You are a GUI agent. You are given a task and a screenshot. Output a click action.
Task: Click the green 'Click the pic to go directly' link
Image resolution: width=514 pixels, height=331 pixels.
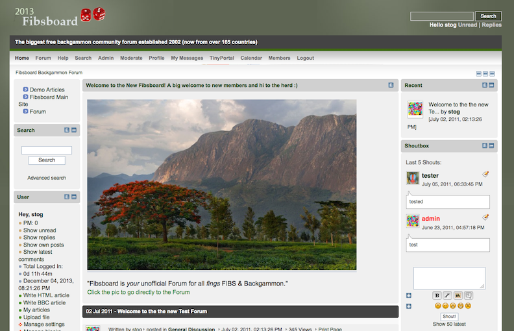(138, 292)
